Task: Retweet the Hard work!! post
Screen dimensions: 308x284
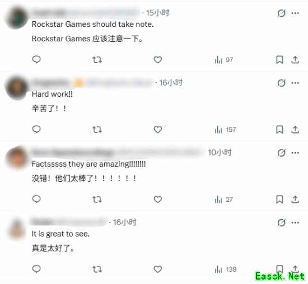Action: (97, 130)
